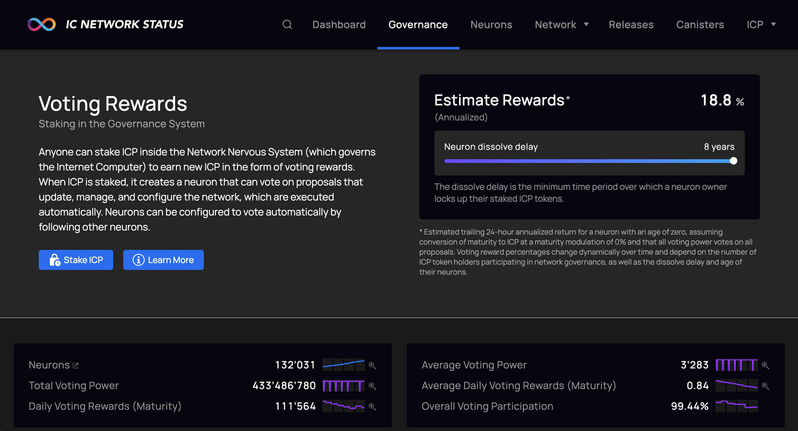Click the 18.8 % reward value
This screenshot has width=798, height=431.
click(x=722, y=100)
